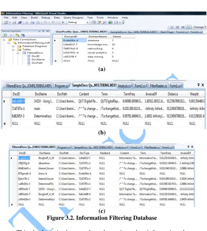Click the Save All icon in the toolbar
Screen dimensions: 207x231
(x=20, y=23)
